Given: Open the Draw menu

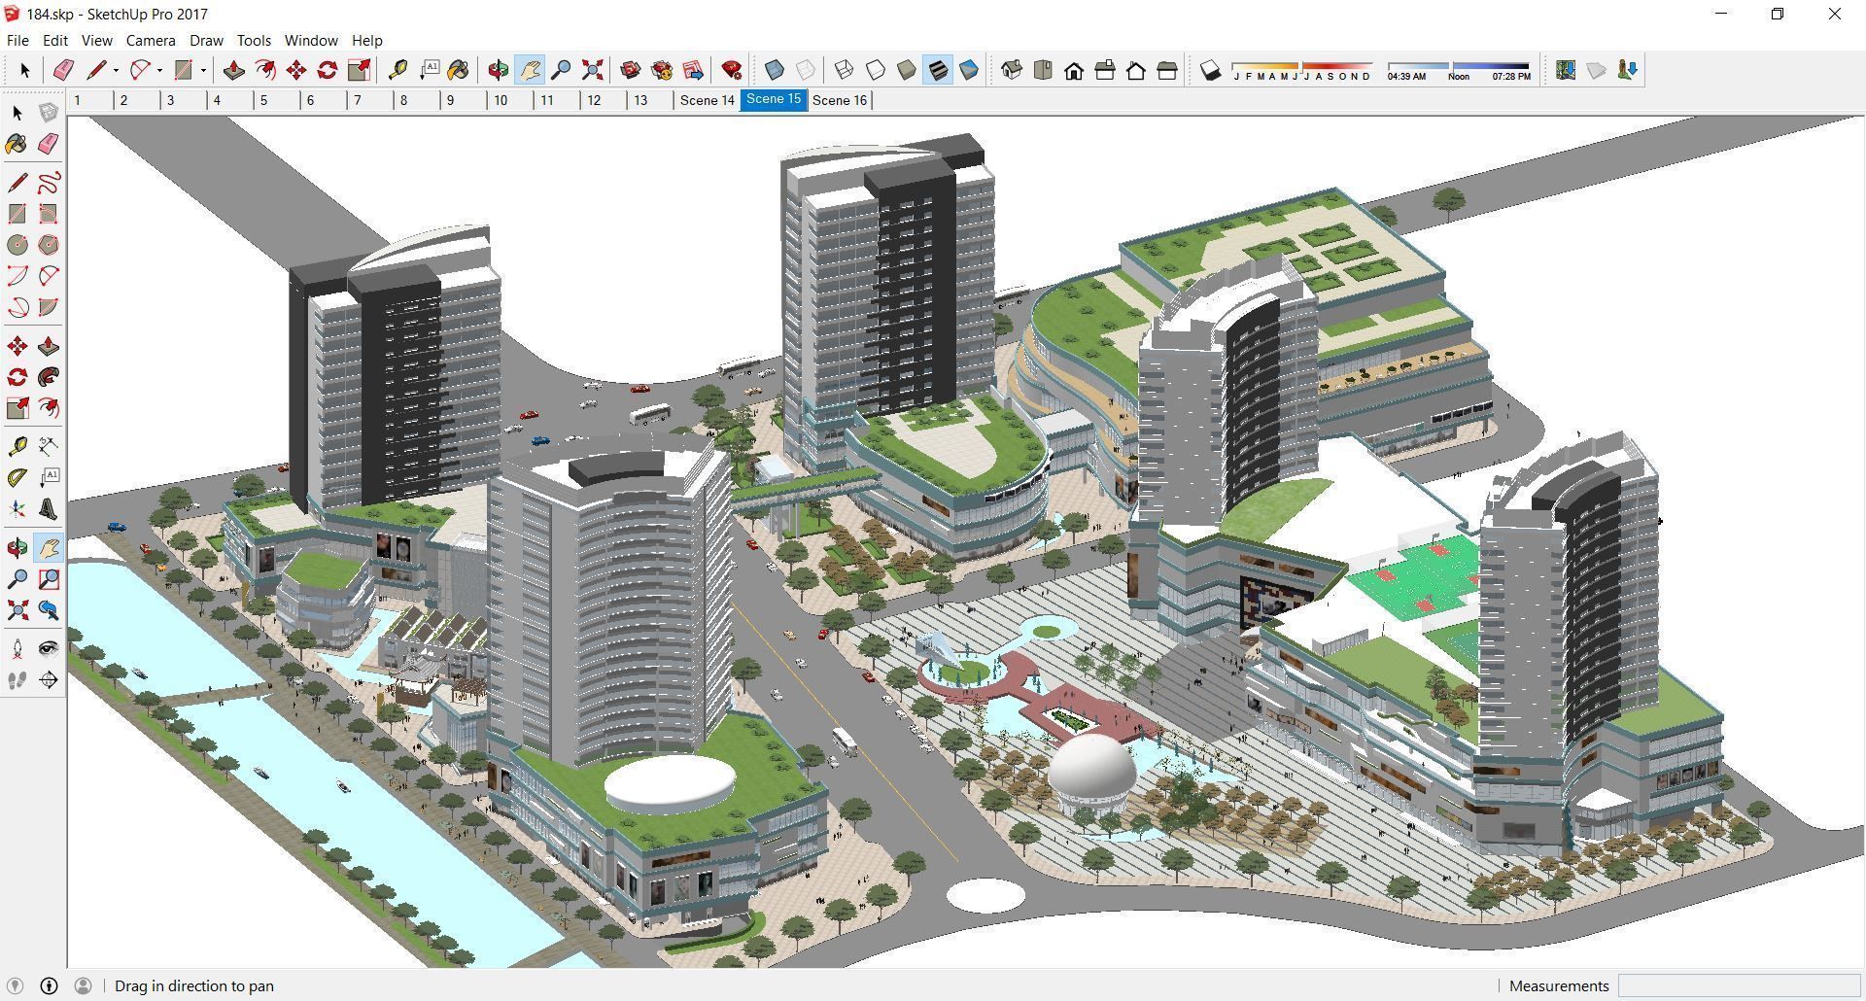Looking at the screenshot, I should coord(206,41).
